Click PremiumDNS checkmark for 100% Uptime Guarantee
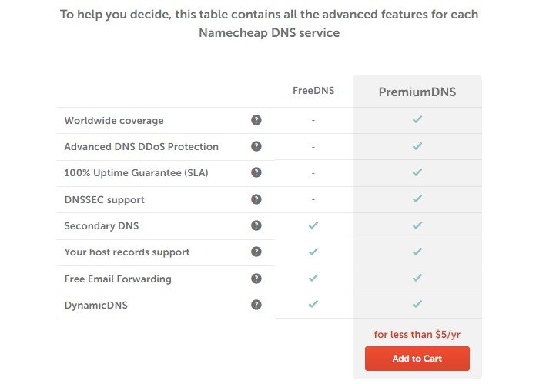This screenshot has width=556, height=384. [x=417, y=172]
